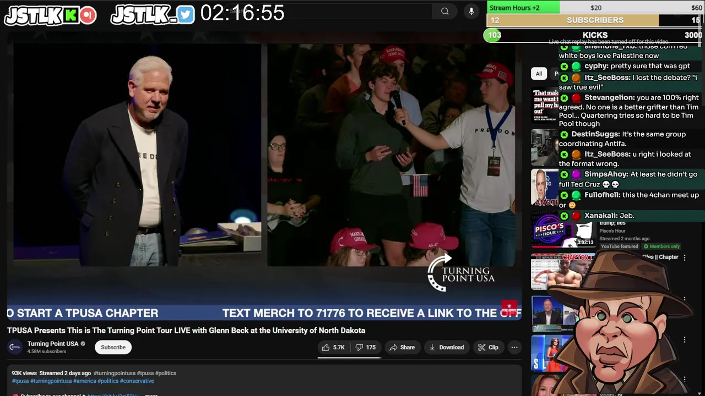Click the Kick badge beside cyphy's message
This screenshot has height=396, width=705.
[564, 66]
